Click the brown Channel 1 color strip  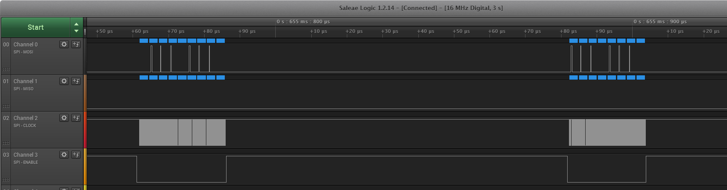(85, 93)
